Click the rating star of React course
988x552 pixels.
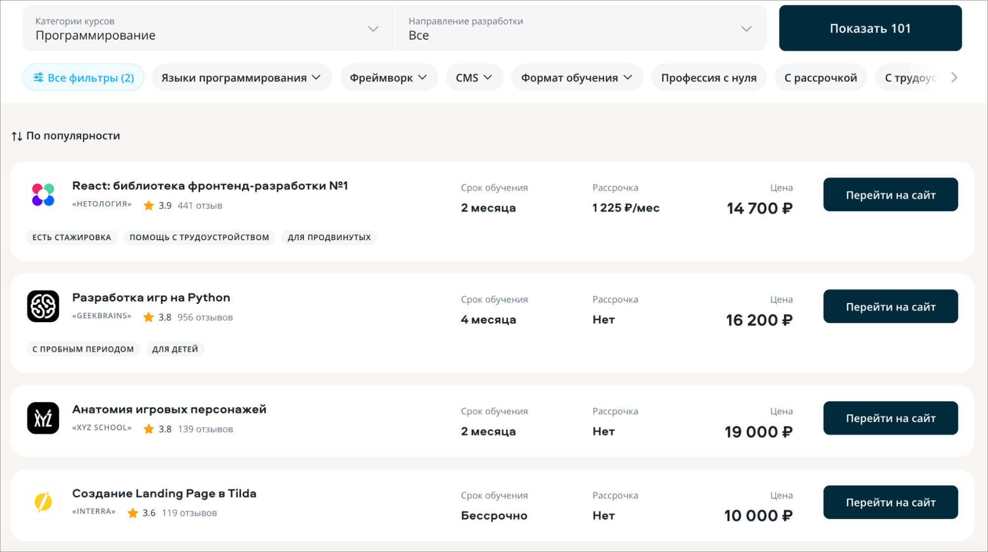(149, 206)
